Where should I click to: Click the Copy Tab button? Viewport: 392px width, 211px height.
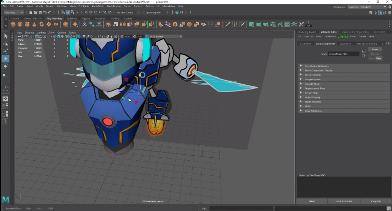375,201
